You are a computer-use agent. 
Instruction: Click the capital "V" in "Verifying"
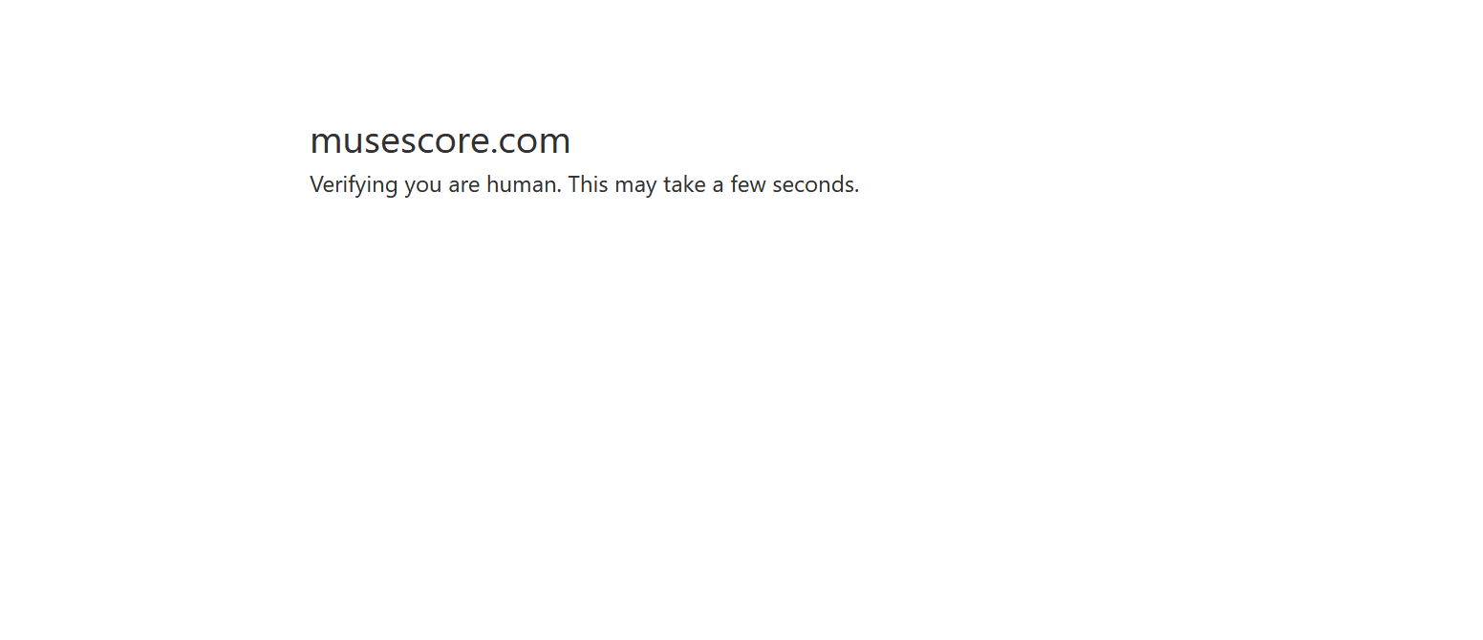pyautogui.click(x=317, y=183)
